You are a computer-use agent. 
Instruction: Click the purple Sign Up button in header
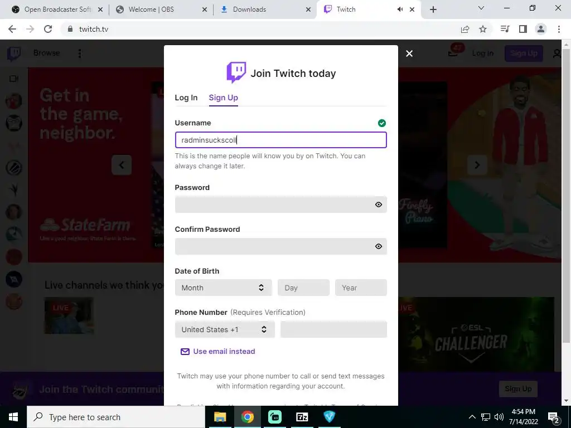coord(524,53)
